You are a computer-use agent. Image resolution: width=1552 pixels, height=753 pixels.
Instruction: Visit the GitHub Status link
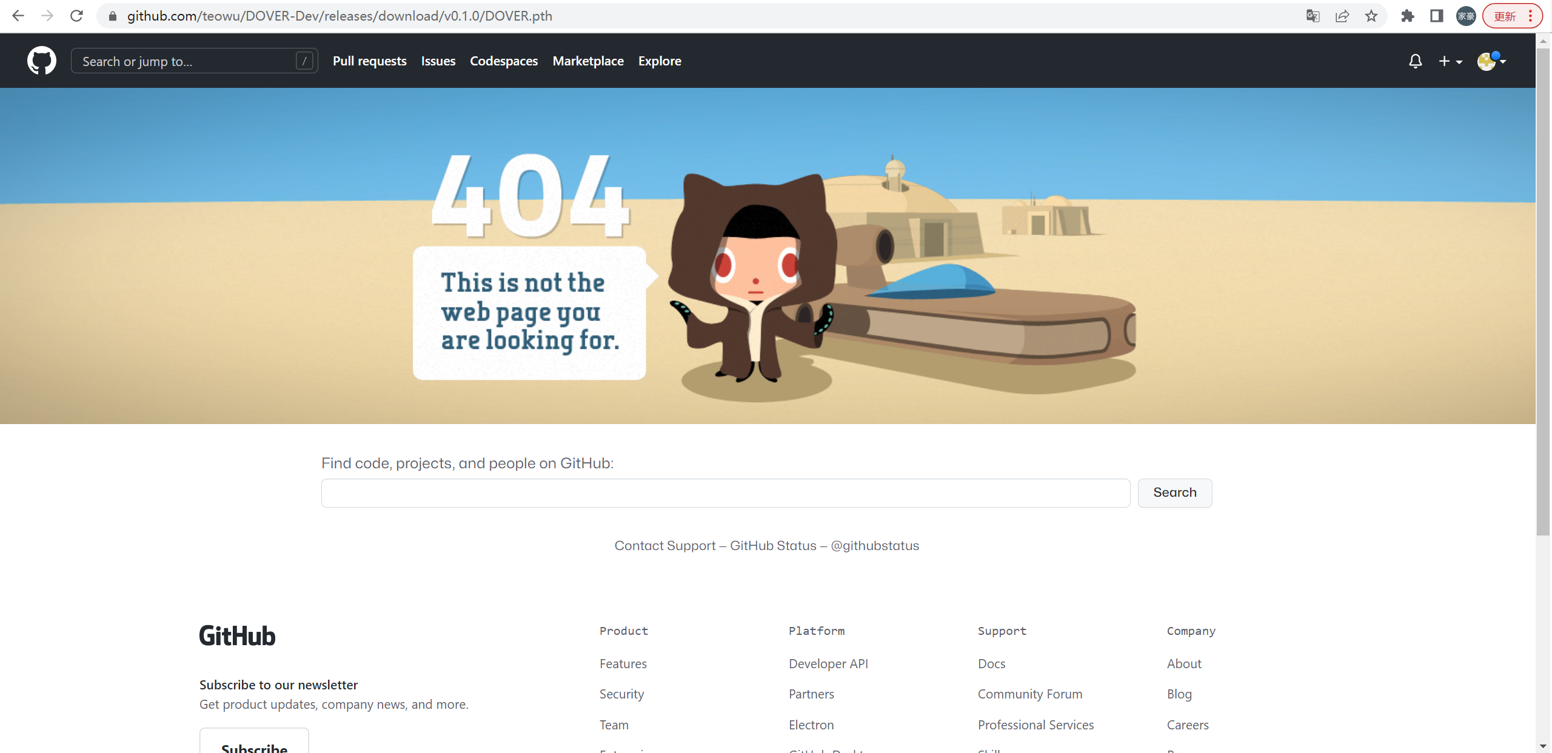click(773, 545)
